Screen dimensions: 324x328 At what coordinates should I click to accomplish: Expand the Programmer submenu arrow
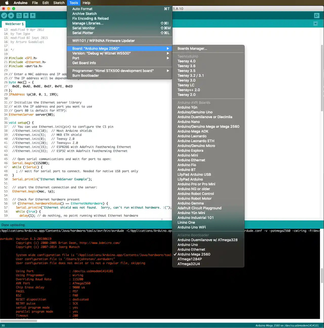tap(168, 71)
